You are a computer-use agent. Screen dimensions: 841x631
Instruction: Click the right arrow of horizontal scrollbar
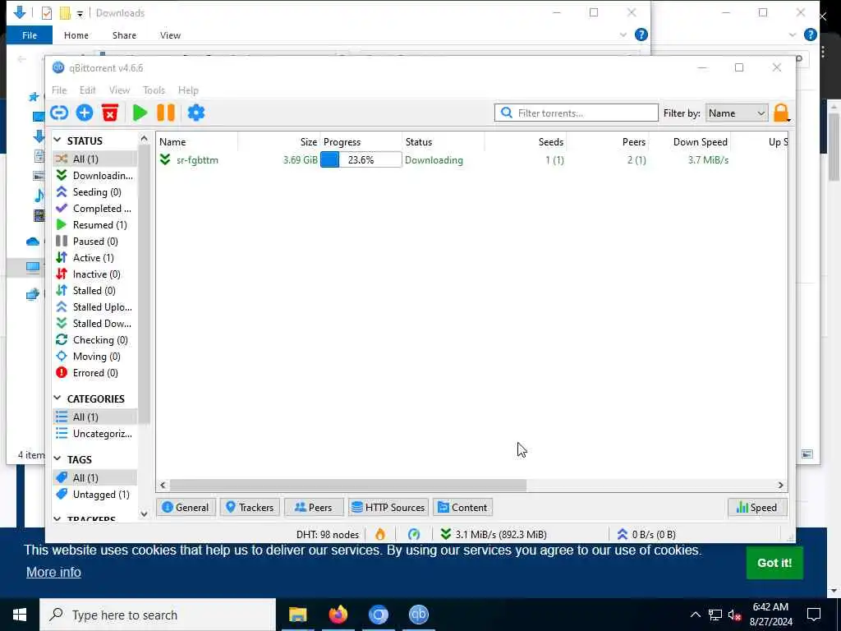(x=781, y=485)
